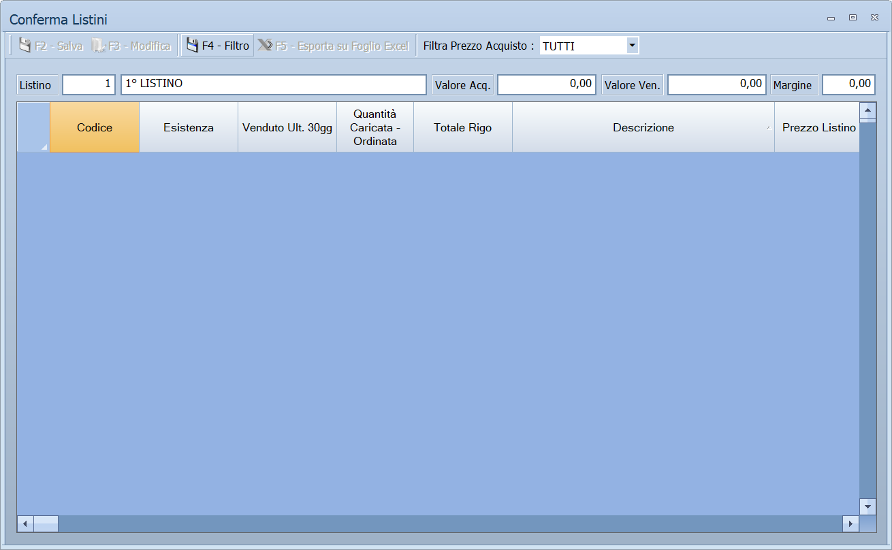892x550 pixels.
Task: Click the Conferma Listini window title
Action: [x=59, y=20]
